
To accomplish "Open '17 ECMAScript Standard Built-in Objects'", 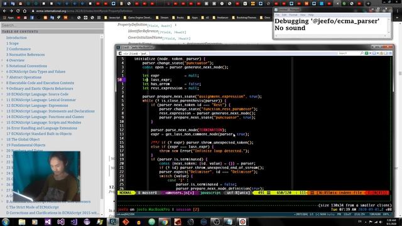I will [39, 134].
